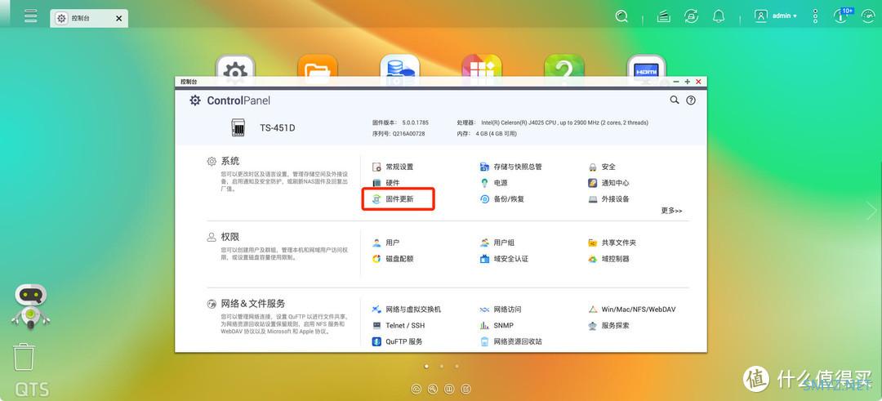Select the 网络&文件服务 section heading
The image size is (882, 401).
coord(253,304)
